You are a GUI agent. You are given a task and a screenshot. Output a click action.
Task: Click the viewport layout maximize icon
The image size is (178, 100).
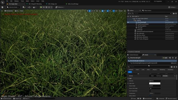[x=125, y=11]
